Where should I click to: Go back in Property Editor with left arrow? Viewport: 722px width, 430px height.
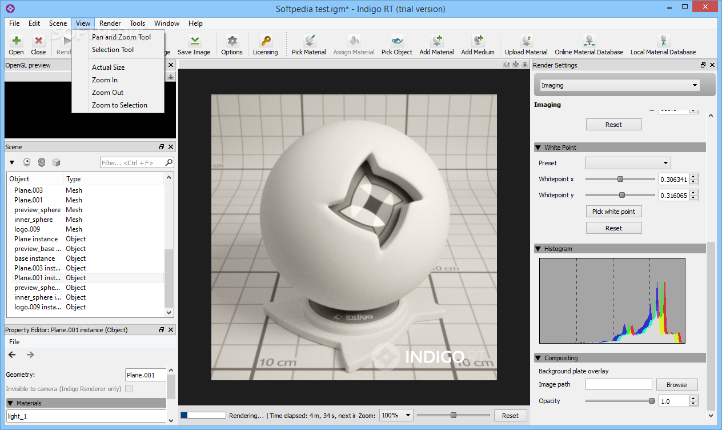point(12,355)
